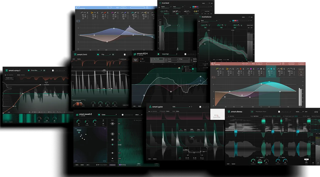The image size is (320, 177).
Task: Open the default preset dropdown in smart:deess
Action: click(x=299, y=112)
